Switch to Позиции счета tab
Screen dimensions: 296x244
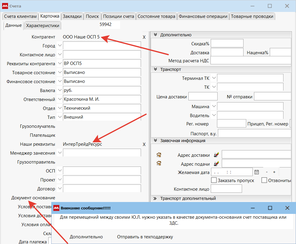(119, 16)
